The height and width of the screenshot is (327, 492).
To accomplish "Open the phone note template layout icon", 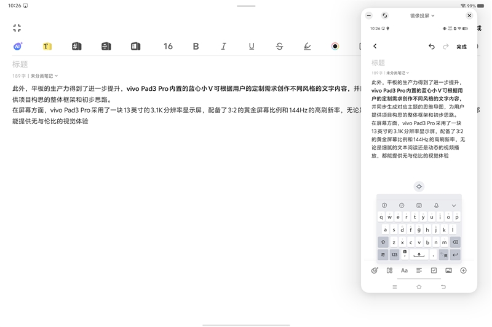I will (x=389, y=271).
